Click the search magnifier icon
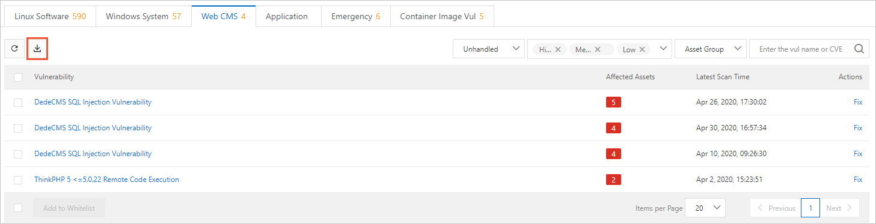 pos(859,49)
